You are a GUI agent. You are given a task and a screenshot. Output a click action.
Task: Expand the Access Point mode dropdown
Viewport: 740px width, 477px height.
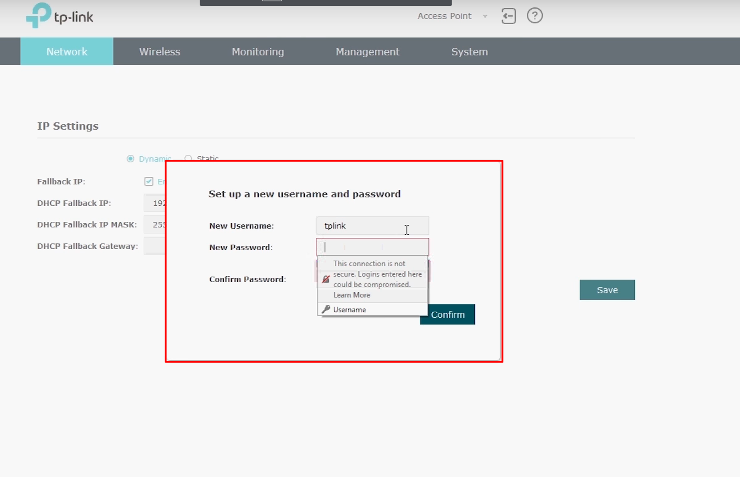tap(452, 16)
